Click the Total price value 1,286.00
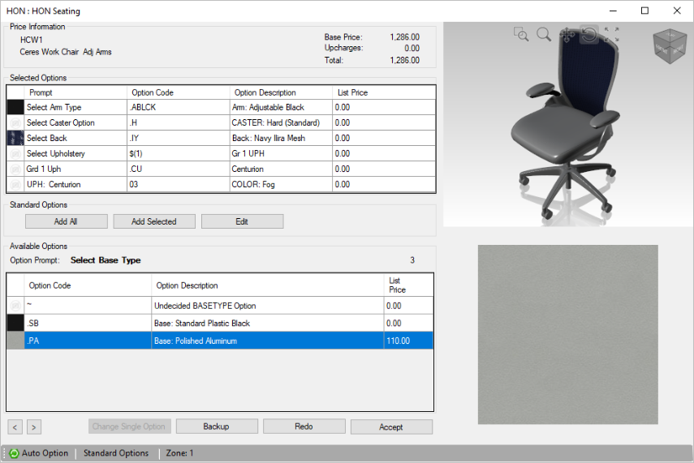The width and height of the screenshot is (694, 463). tap(404, 60)
